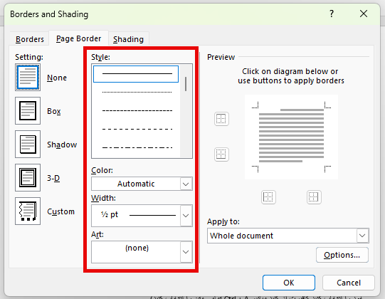Screen dimensions: 385x299
Task: Click the Box setting label
Action: click(x=54, y=111)
